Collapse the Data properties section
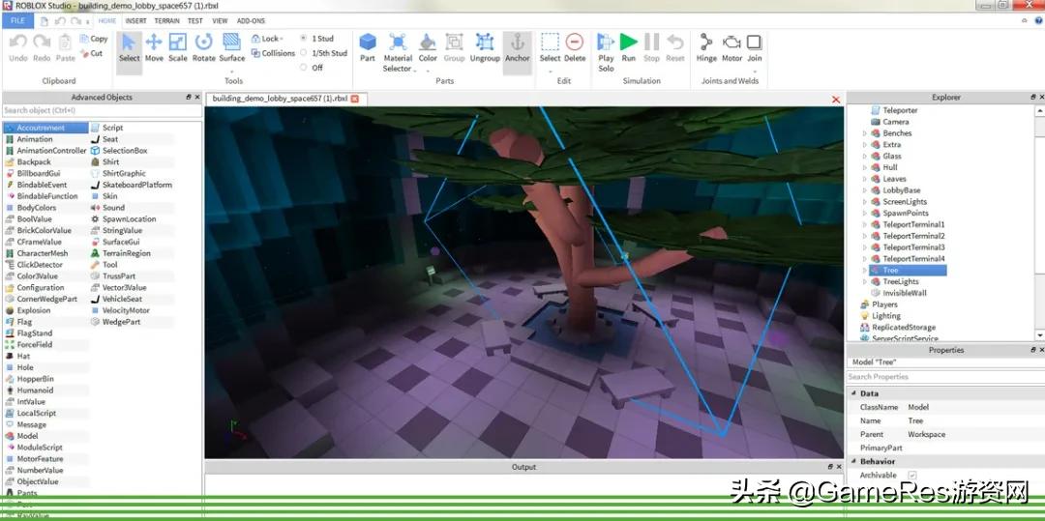This screenshot has width=1045, height=521. [x=853, y=393]
